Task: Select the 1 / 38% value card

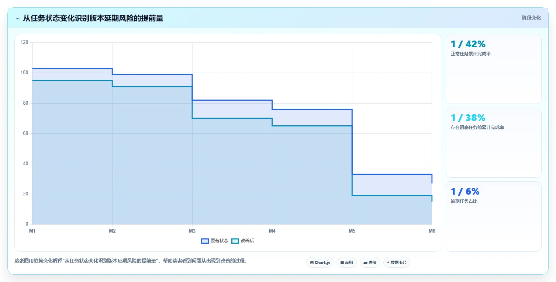Action: click(494, 143)
